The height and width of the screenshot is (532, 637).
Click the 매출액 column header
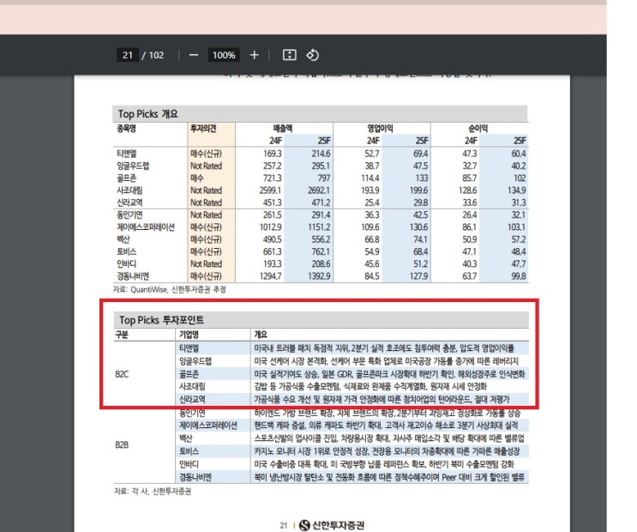click(283, 129)
